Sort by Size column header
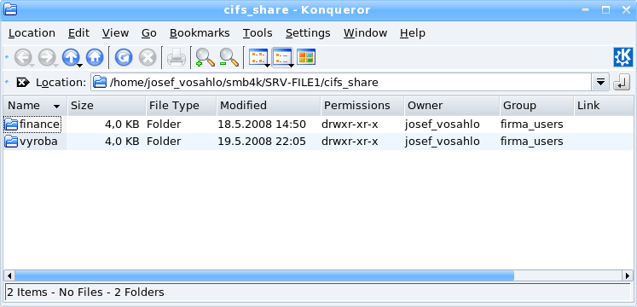 pyautogui.click(x=107, y=106)
